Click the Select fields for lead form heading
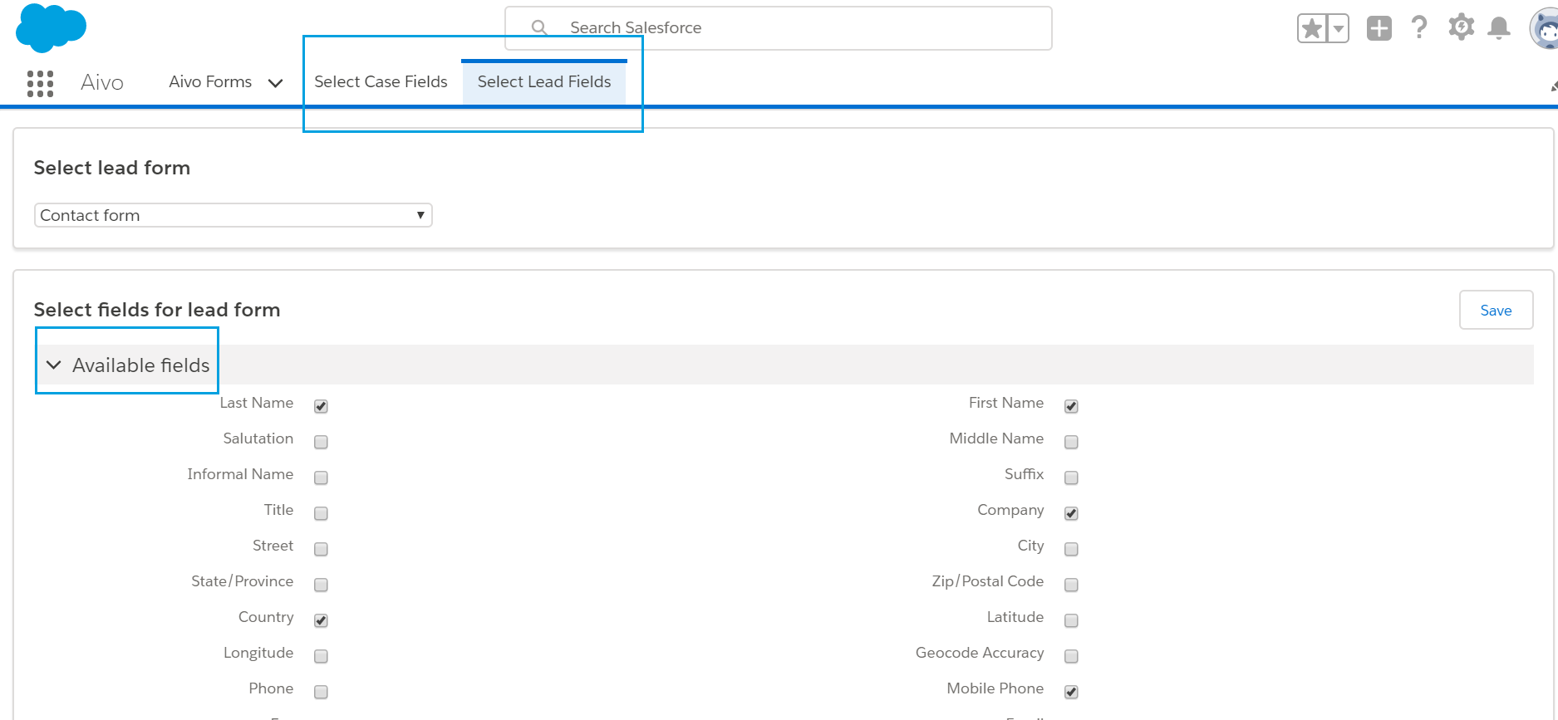The image size is (1558, 720). point(157,310)
